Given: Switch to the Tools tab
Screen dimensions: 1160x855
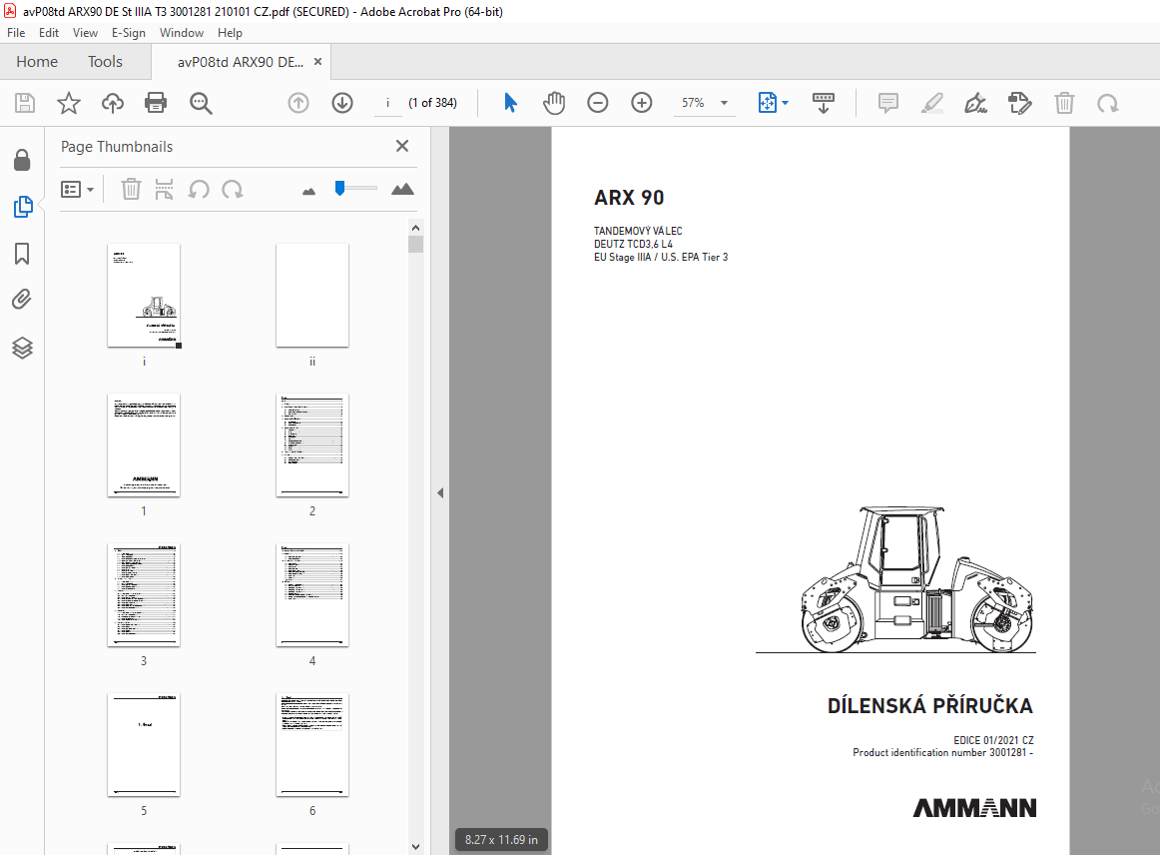Looking at the screenshot, I should coord(105,62).
